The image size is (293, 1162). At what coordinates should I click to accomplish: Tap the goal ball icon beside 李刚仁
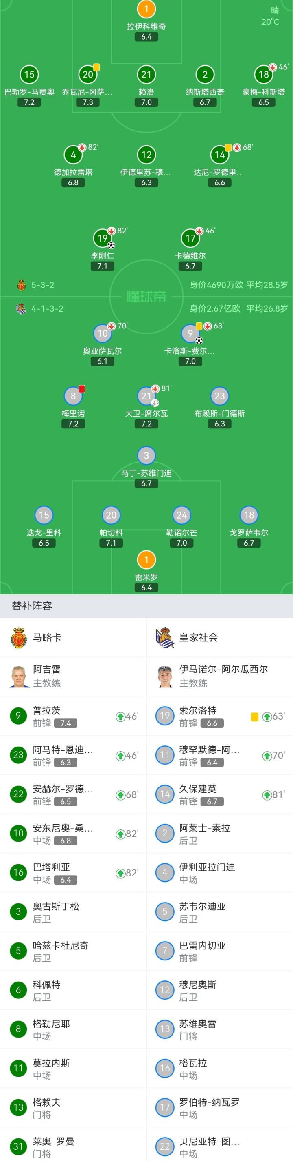coord(111,245)
